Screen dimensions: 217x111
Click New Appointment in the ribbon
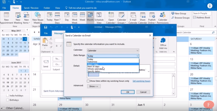point(6,18)
